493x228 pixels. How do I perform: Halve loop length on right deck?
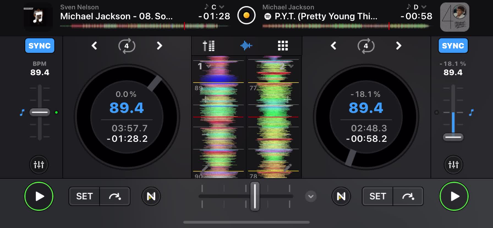pos(333,46)
